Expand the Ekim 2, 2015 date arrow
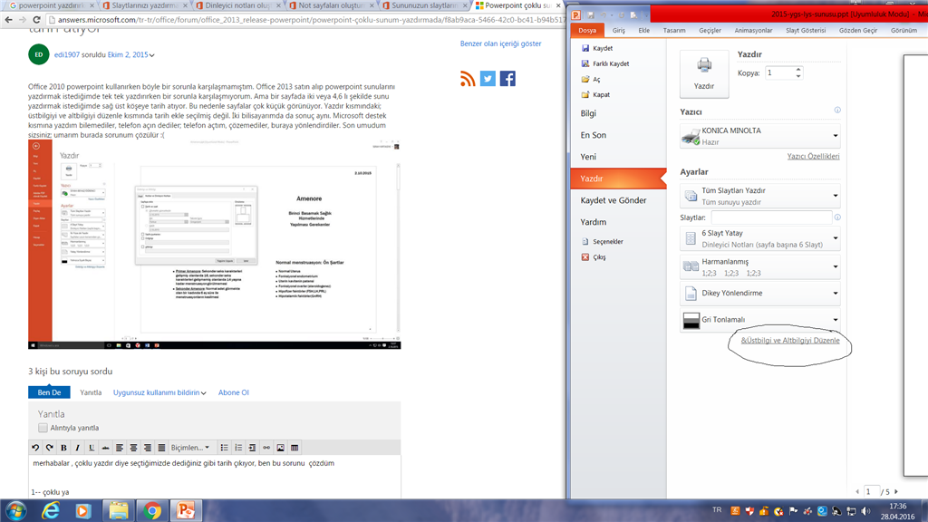The width and height of the screenshot is (928, 522). [152, 55]
